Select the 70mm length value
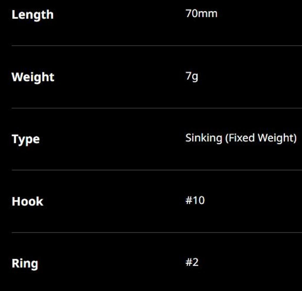Image resolution: width=302 pixels, height=291 pixels. pyautogui.click(x=201, y=14)
